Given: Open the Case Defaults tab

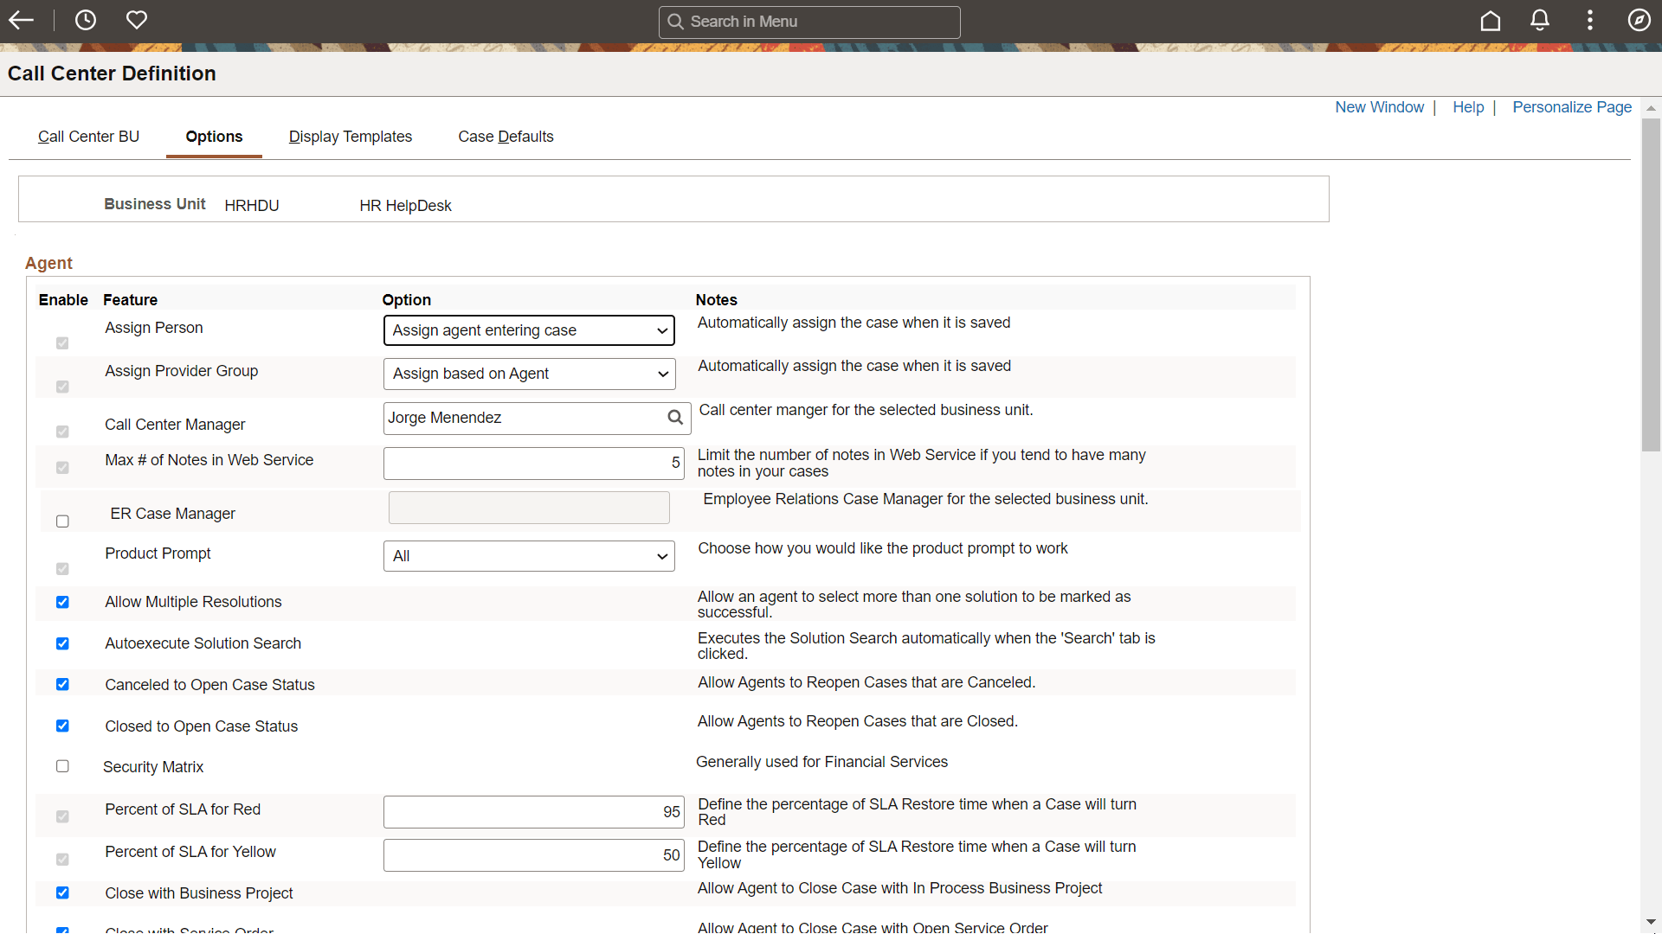Looking at the screenshot, I should tap(506, 137).
